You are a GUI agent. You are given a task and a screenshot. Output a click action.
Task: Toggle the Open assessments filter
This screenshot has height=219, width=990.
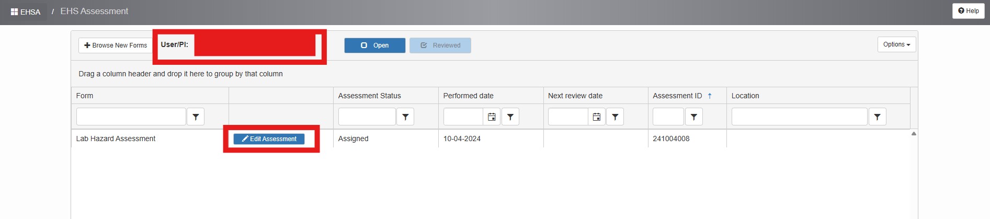click(x=374, y=45)
